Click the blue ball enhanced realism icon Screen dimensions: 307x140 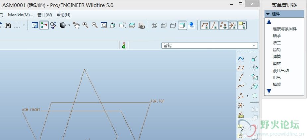tap(192, 25)
